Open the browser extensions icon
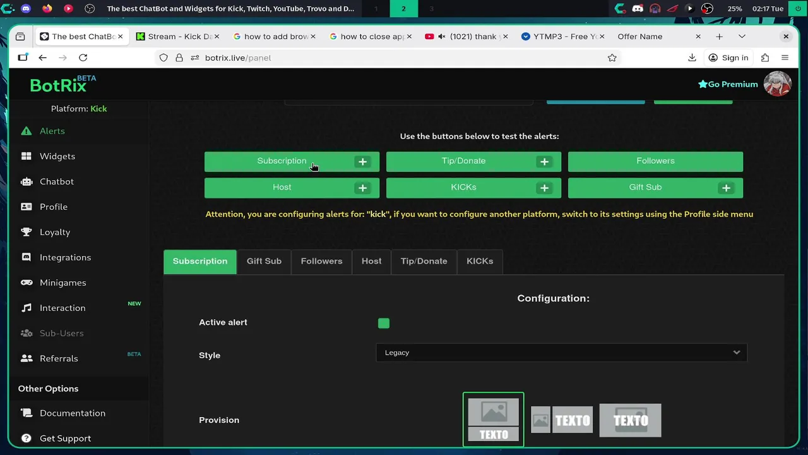808x455 pixels. [765, 58]
